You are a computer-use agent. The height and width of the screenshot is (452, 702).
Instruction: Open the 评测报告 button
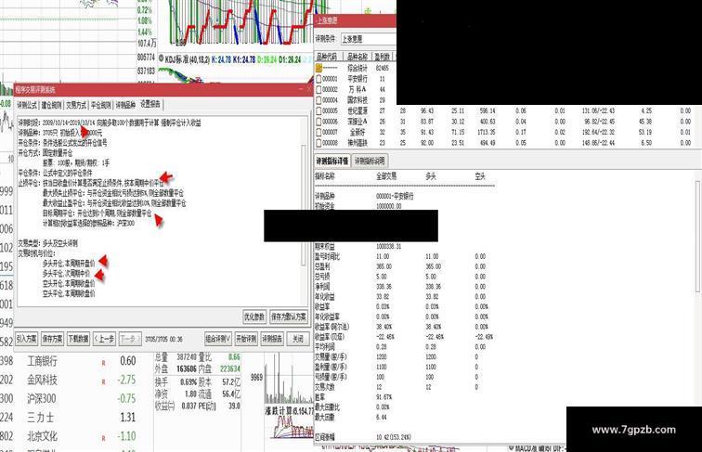[272, 339]
